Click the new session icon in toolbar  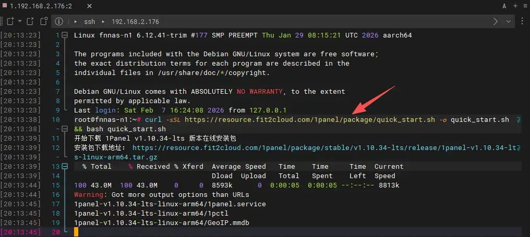[x=10, y=21]
